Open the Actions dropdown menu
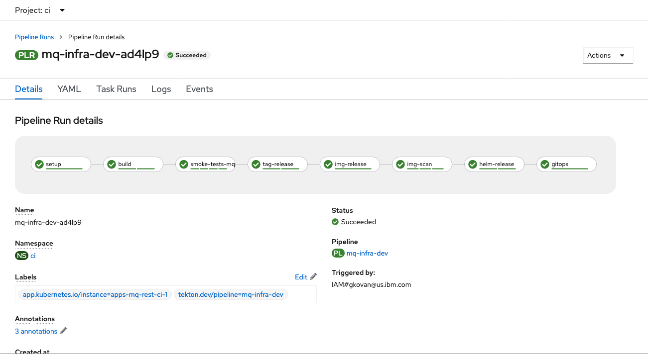 pyautogui.click(x=608, y=55)
